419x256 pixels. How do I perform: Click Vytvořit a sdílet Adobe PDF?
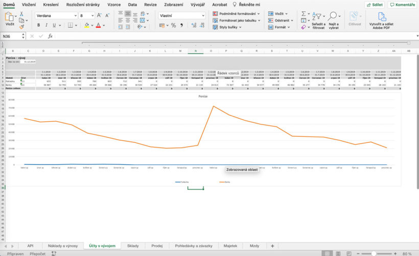[x=381, y=20]
